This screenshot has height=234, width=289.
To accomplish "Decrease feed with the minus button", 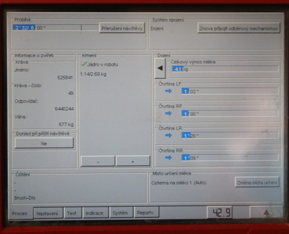I will coord(98,161).
